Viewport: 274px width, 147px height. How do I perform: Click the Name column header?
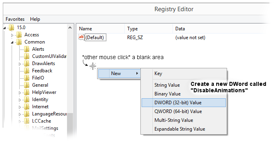click(100, 29)
